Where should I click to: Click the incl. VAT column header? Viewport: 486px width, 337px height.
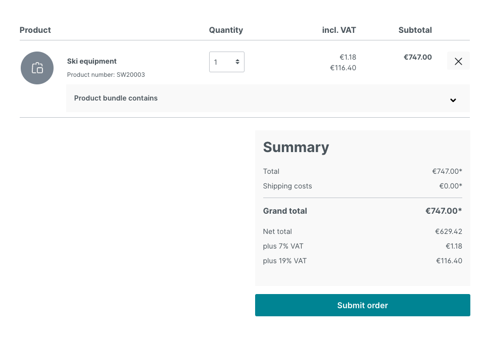pyautogui.click(x=339, y=30)
